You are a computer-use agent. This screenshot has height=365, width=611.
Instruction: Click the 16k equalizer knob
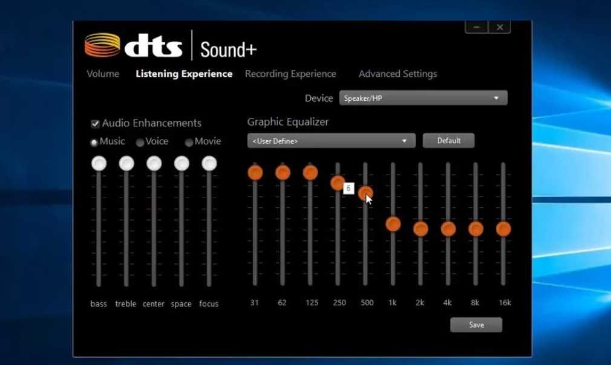(x=503, y=229)
